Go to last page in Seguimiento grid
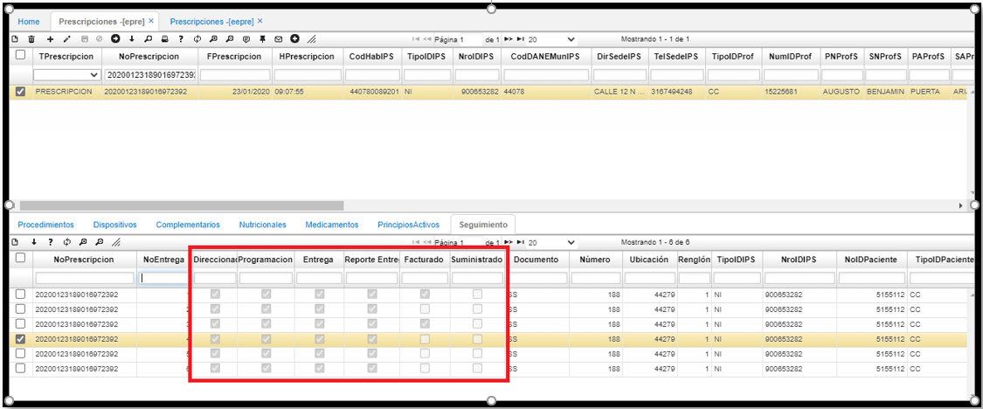 520,242
